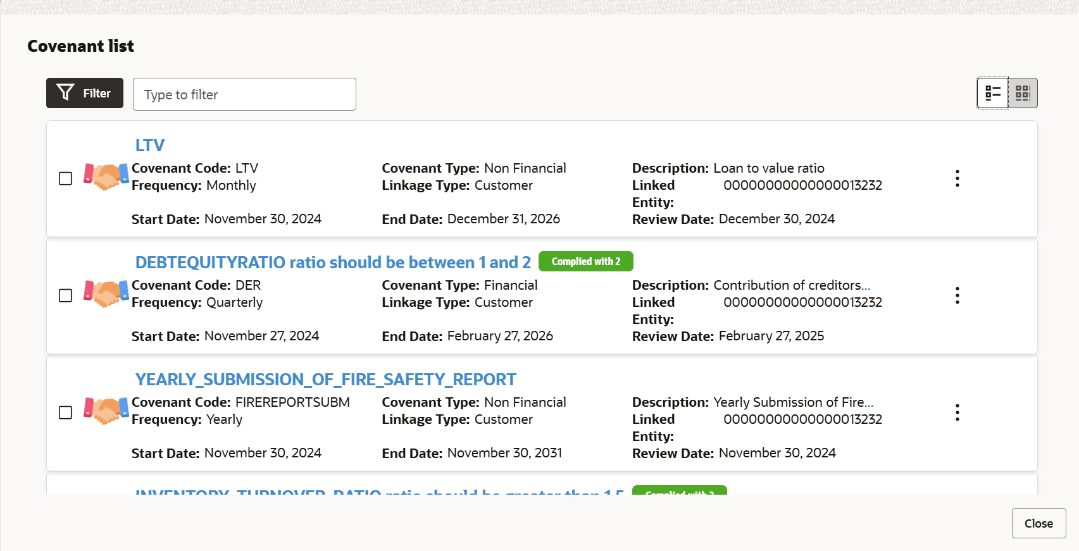Open actions menu for LTV covenant
This screenshot has width=1079, height=551.
click(957, 178)
